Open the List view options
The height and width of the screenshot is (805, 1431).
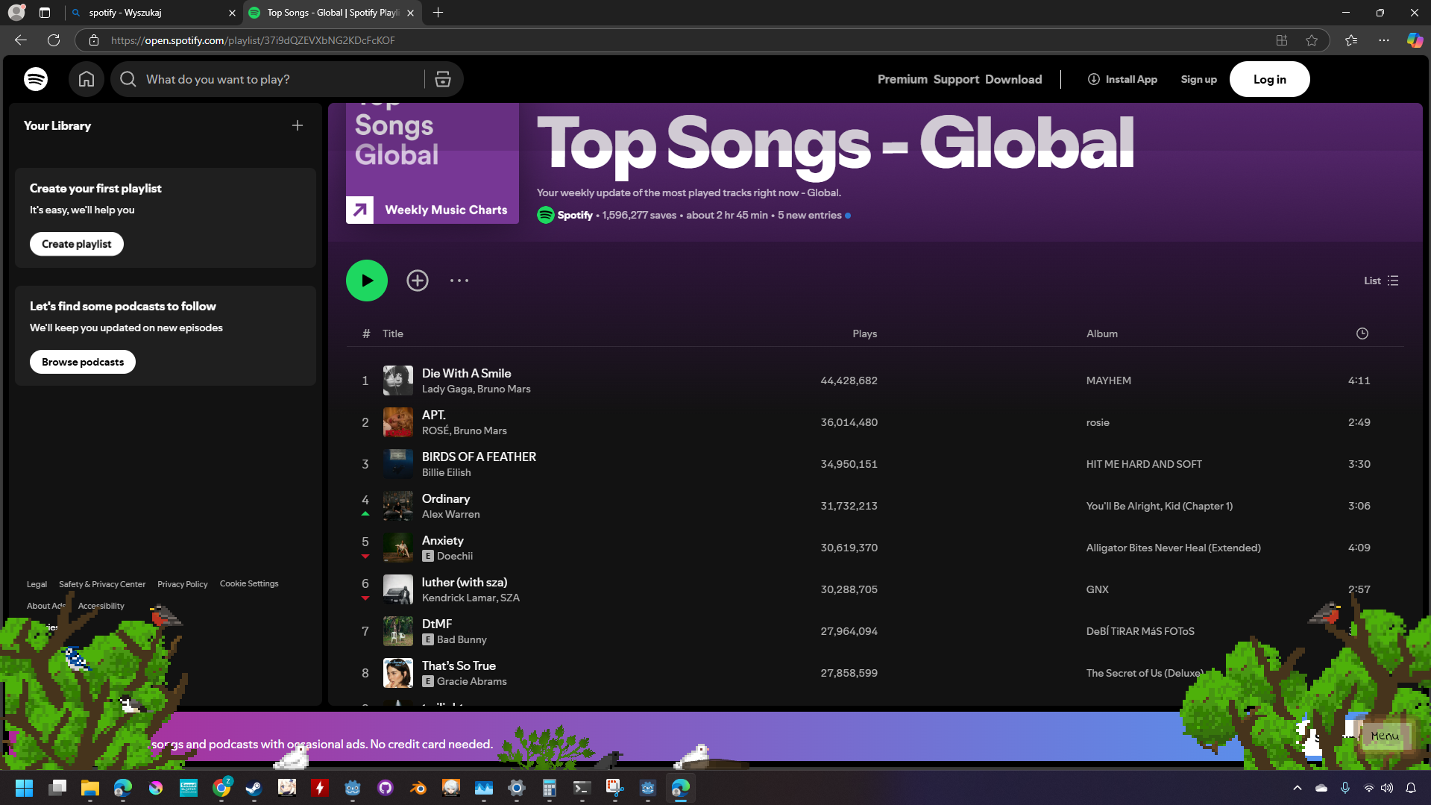(x=1381, y=281)
